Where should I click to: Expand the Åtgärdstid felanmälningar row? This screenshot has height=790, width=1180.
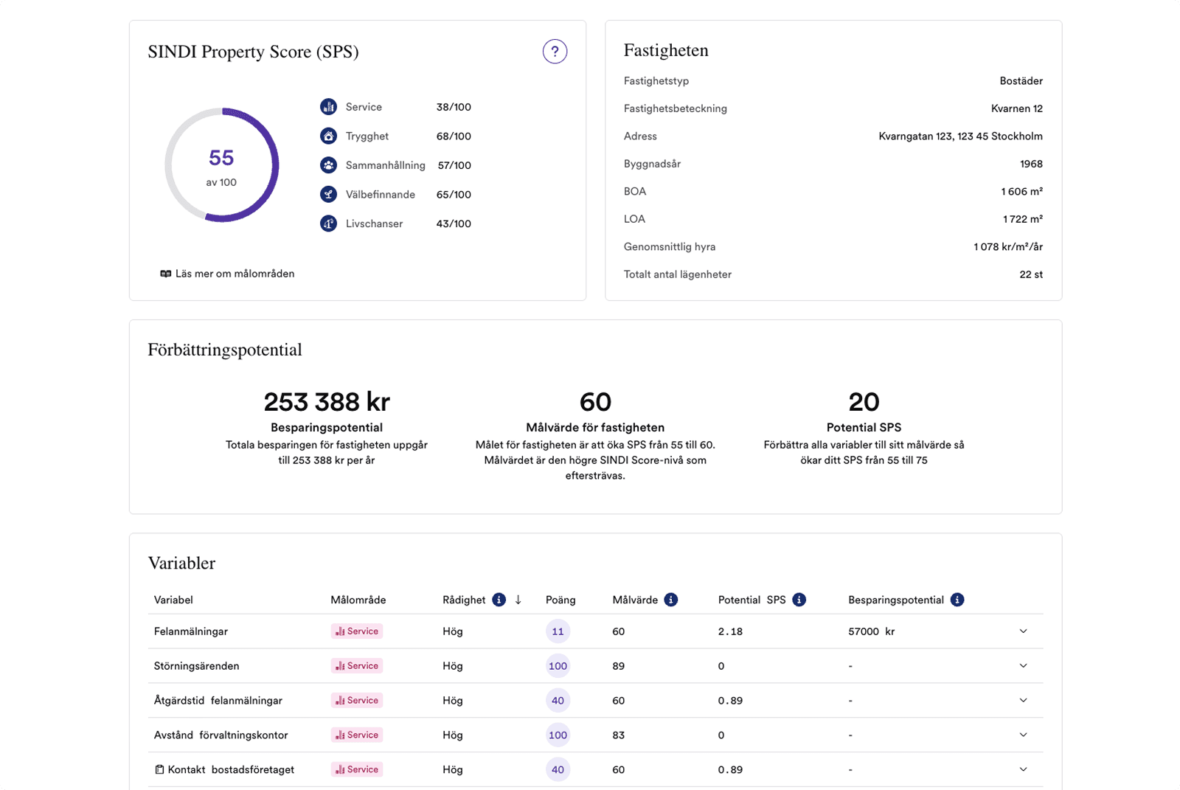coord(1023,701)
